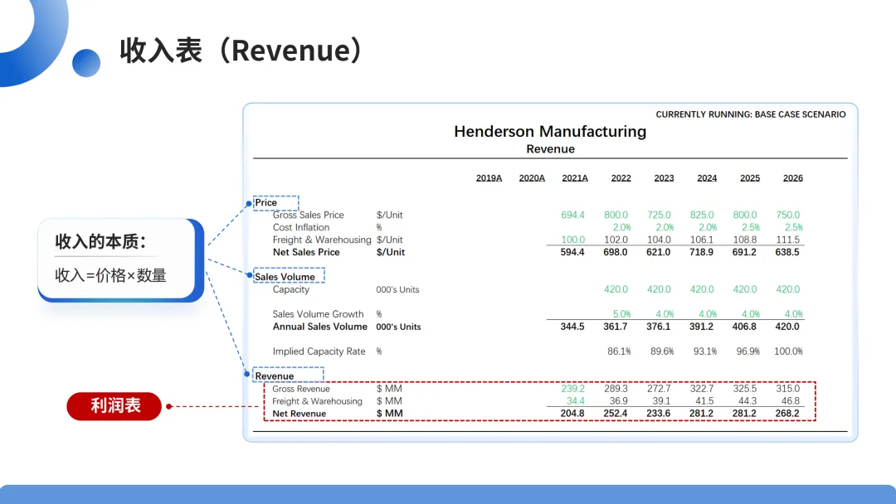Select the 2025 column header
The image size is (896, 504).
pyautogui.click(x=750, y=178)
